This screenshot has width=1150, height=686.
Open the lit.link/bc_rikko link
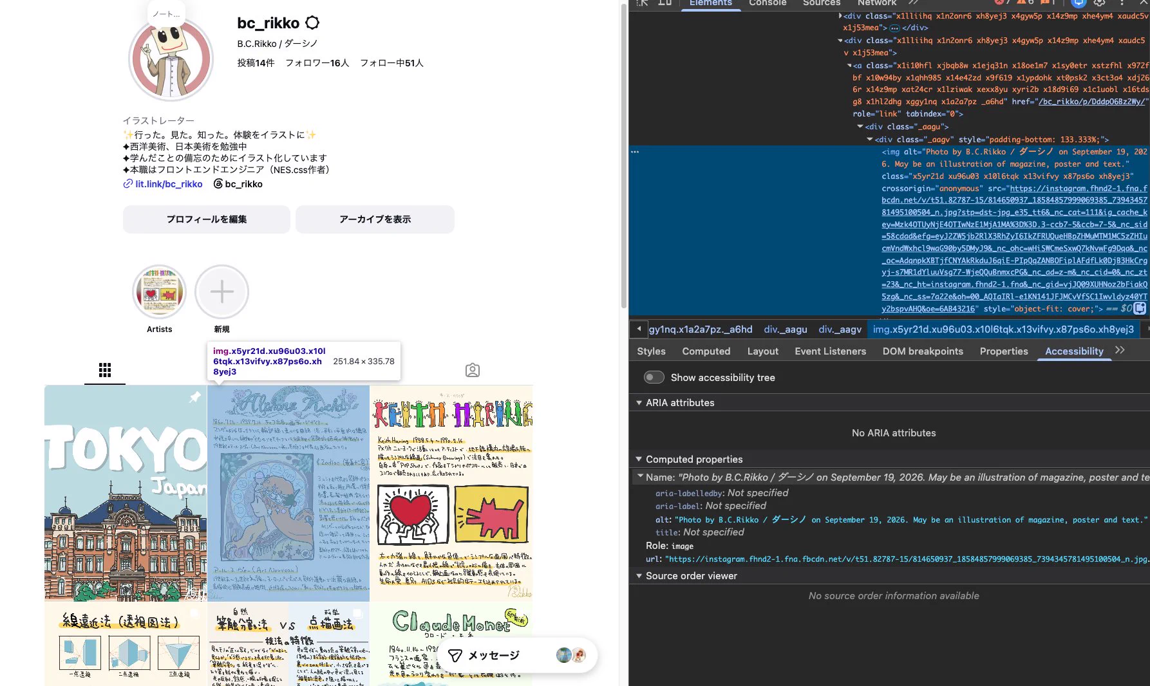click(163, 184)
